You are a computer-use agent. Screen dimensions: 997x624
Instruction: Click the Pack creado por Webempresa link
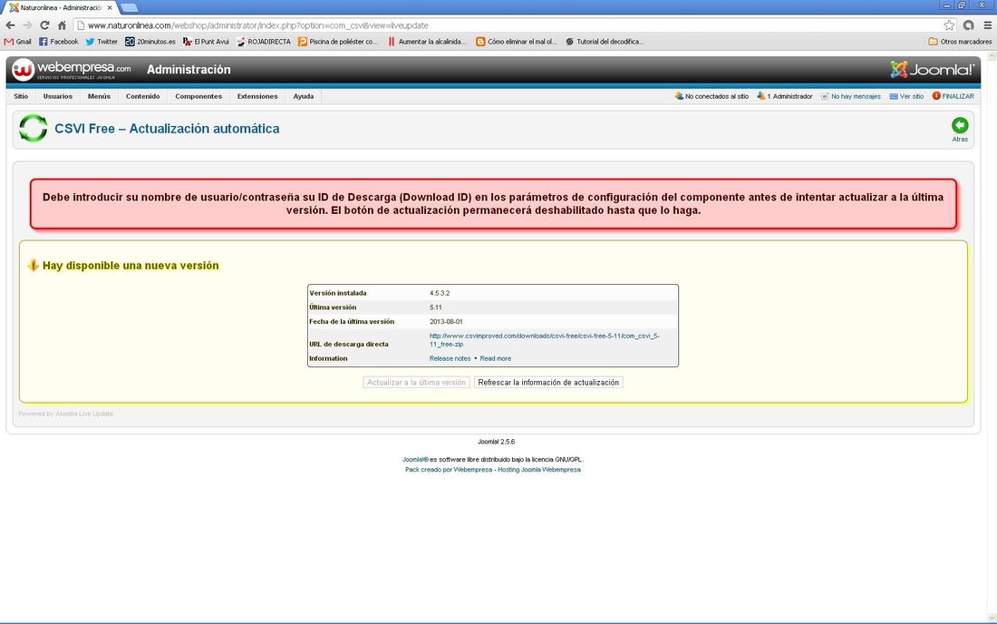[449, 470]
